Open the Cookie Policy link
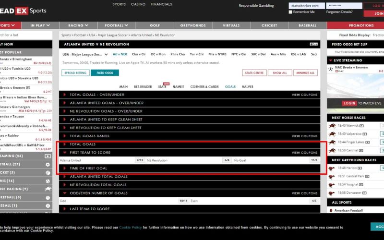 (x=131, y=228)
